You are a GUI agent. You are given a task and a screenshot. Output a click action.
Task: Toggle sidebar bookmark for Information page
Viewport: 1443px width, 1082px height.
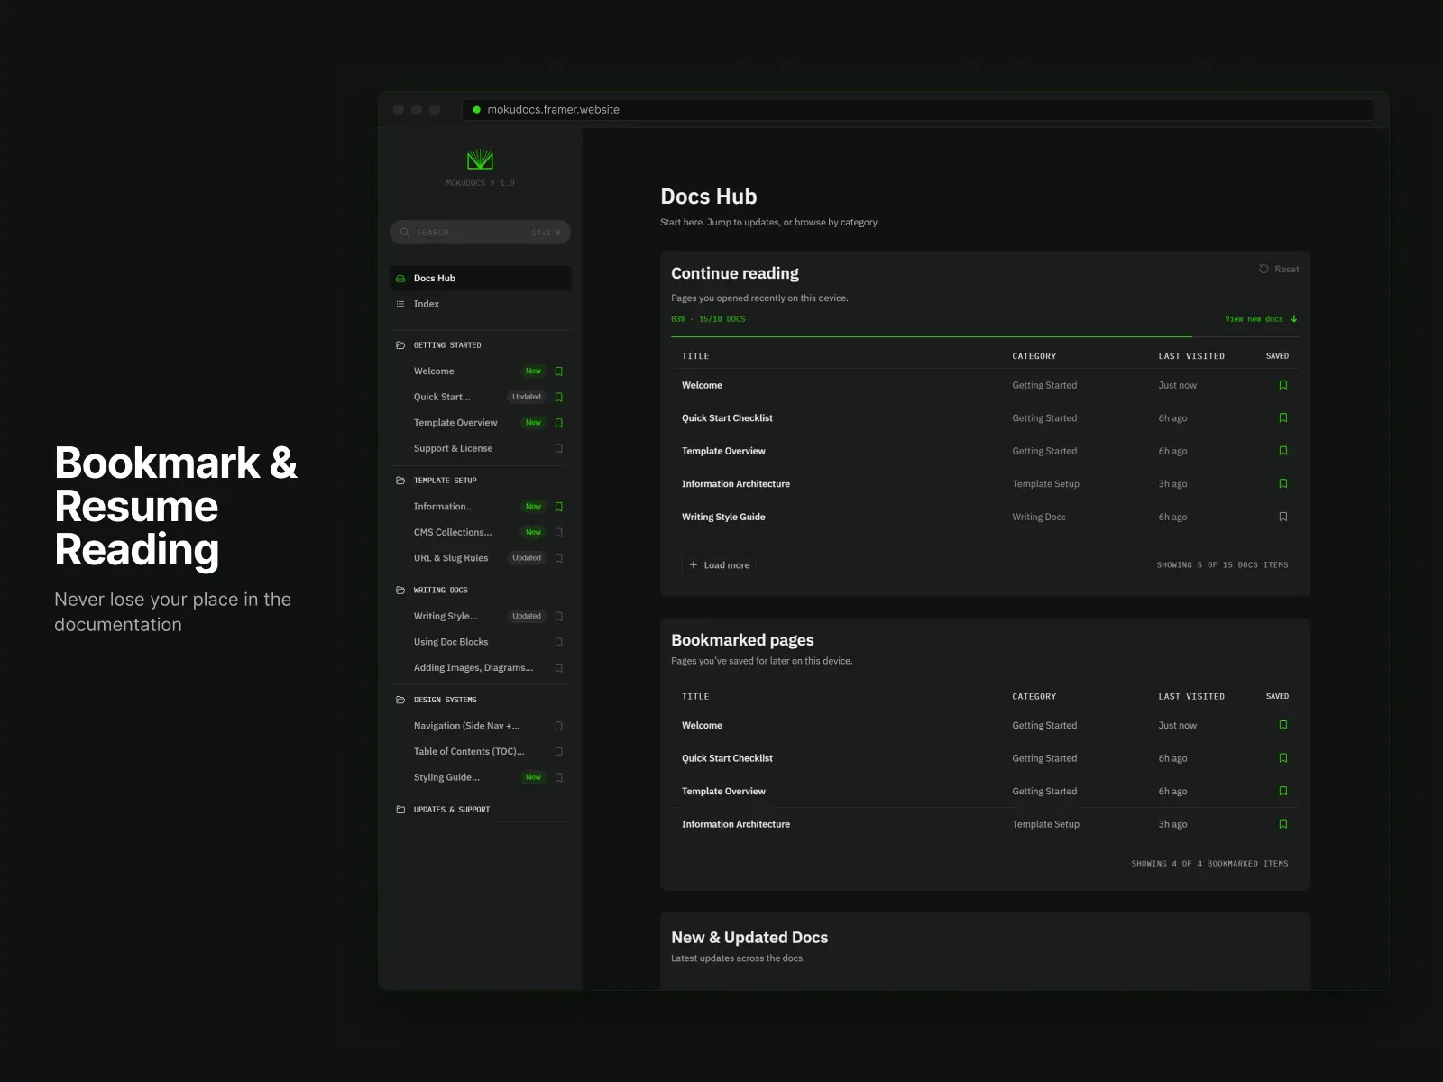pyautogui.click(x=559, y=507)
